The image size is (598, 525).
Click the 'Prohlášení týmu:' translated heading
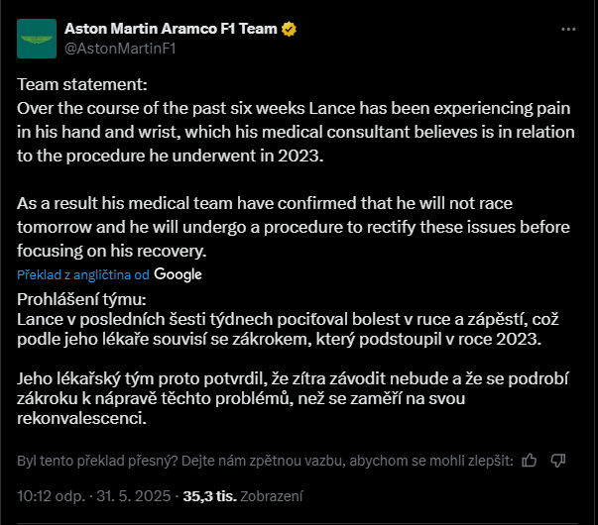coord(81,299)
